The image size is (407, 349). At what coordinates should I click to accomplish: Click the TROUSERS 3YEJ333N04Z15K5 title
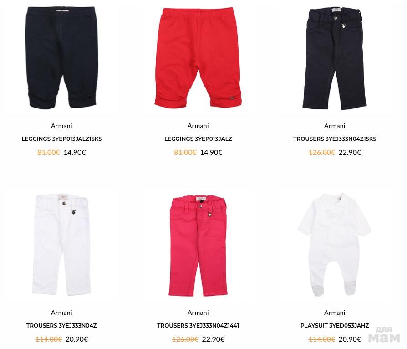click(335, 139)
